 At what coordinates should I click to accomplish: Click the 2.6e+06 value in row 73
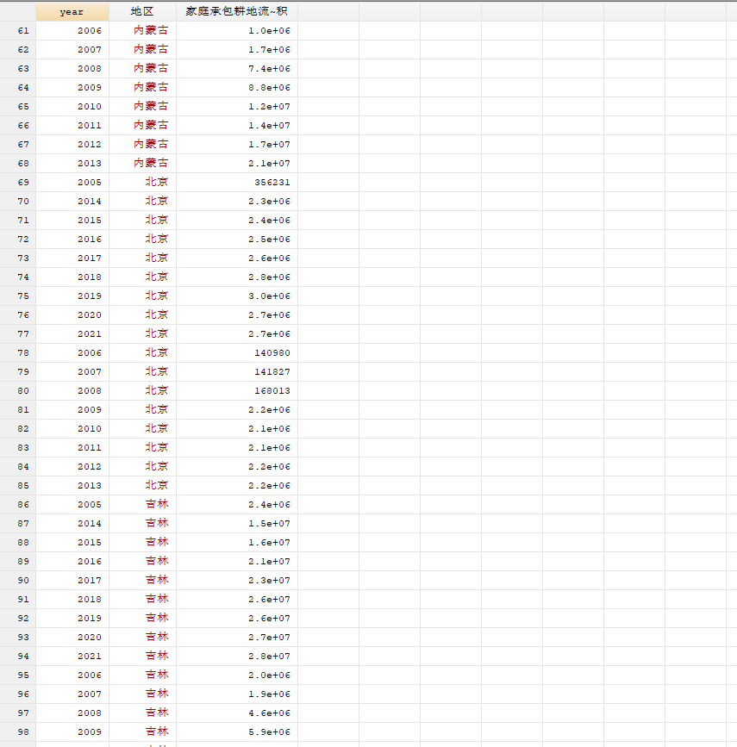point(269,258)
